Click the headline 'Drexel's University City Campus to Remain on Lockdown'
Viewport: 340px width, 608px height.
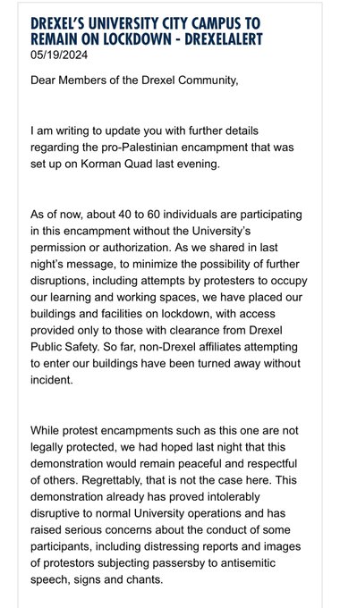point(147,30)
